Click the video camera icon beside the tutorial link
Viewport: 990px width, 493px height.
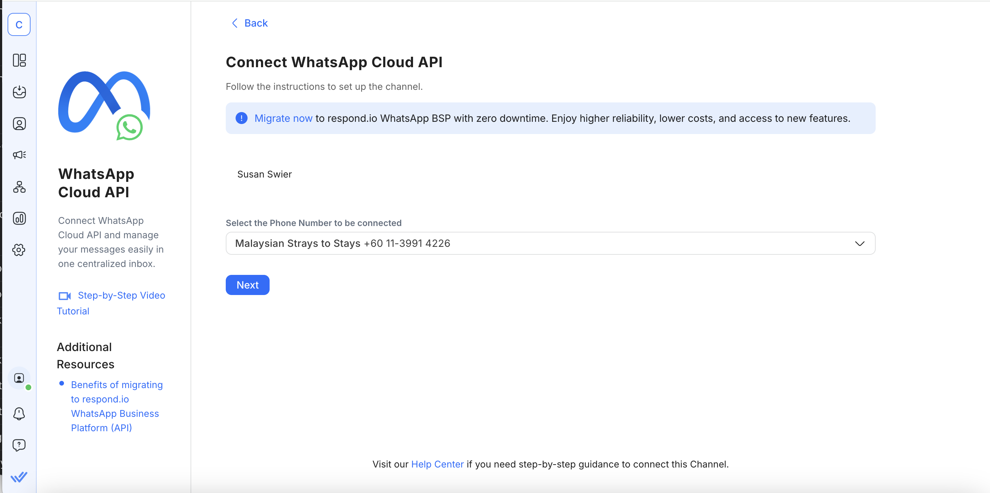(x=64, y=296)
